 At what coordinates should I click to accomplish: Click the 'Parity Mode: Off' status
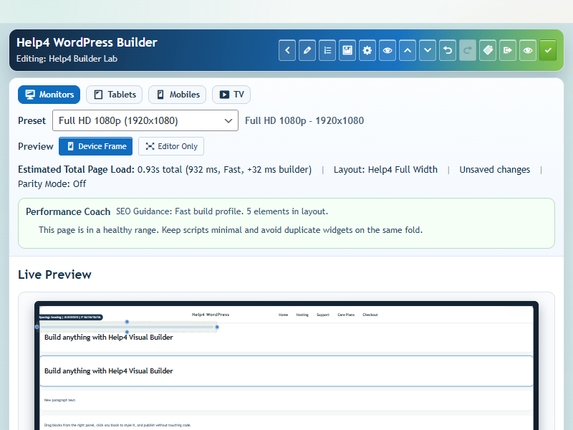tap(52, 184)
